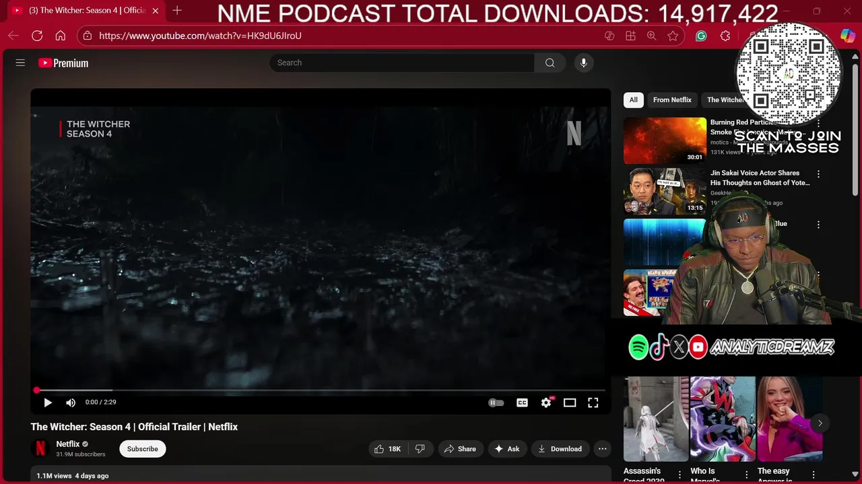
Task: Open options for Burning Red Particles video
Action: pos(818,124)
